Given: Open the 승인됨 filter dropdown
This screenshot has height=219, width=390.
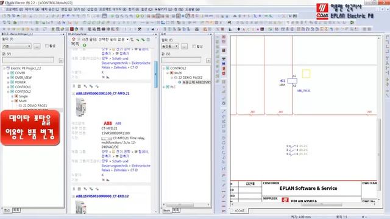Looking at the screenshot, I should 170,46.
